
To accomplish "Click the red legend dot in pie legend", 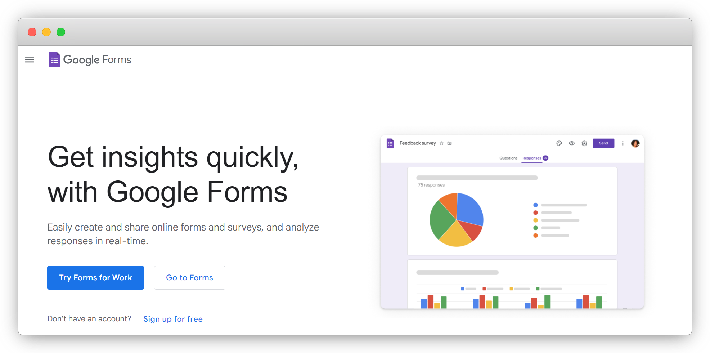I will tap(536, 213).
